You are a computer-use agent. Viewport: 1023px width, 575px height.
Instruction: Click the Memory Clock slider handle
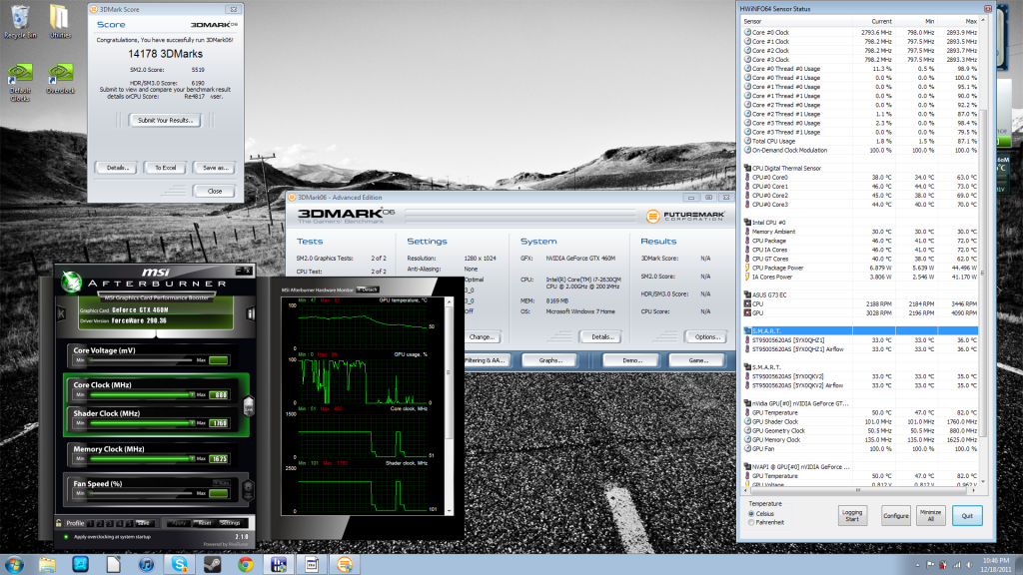tap(191, 459)
